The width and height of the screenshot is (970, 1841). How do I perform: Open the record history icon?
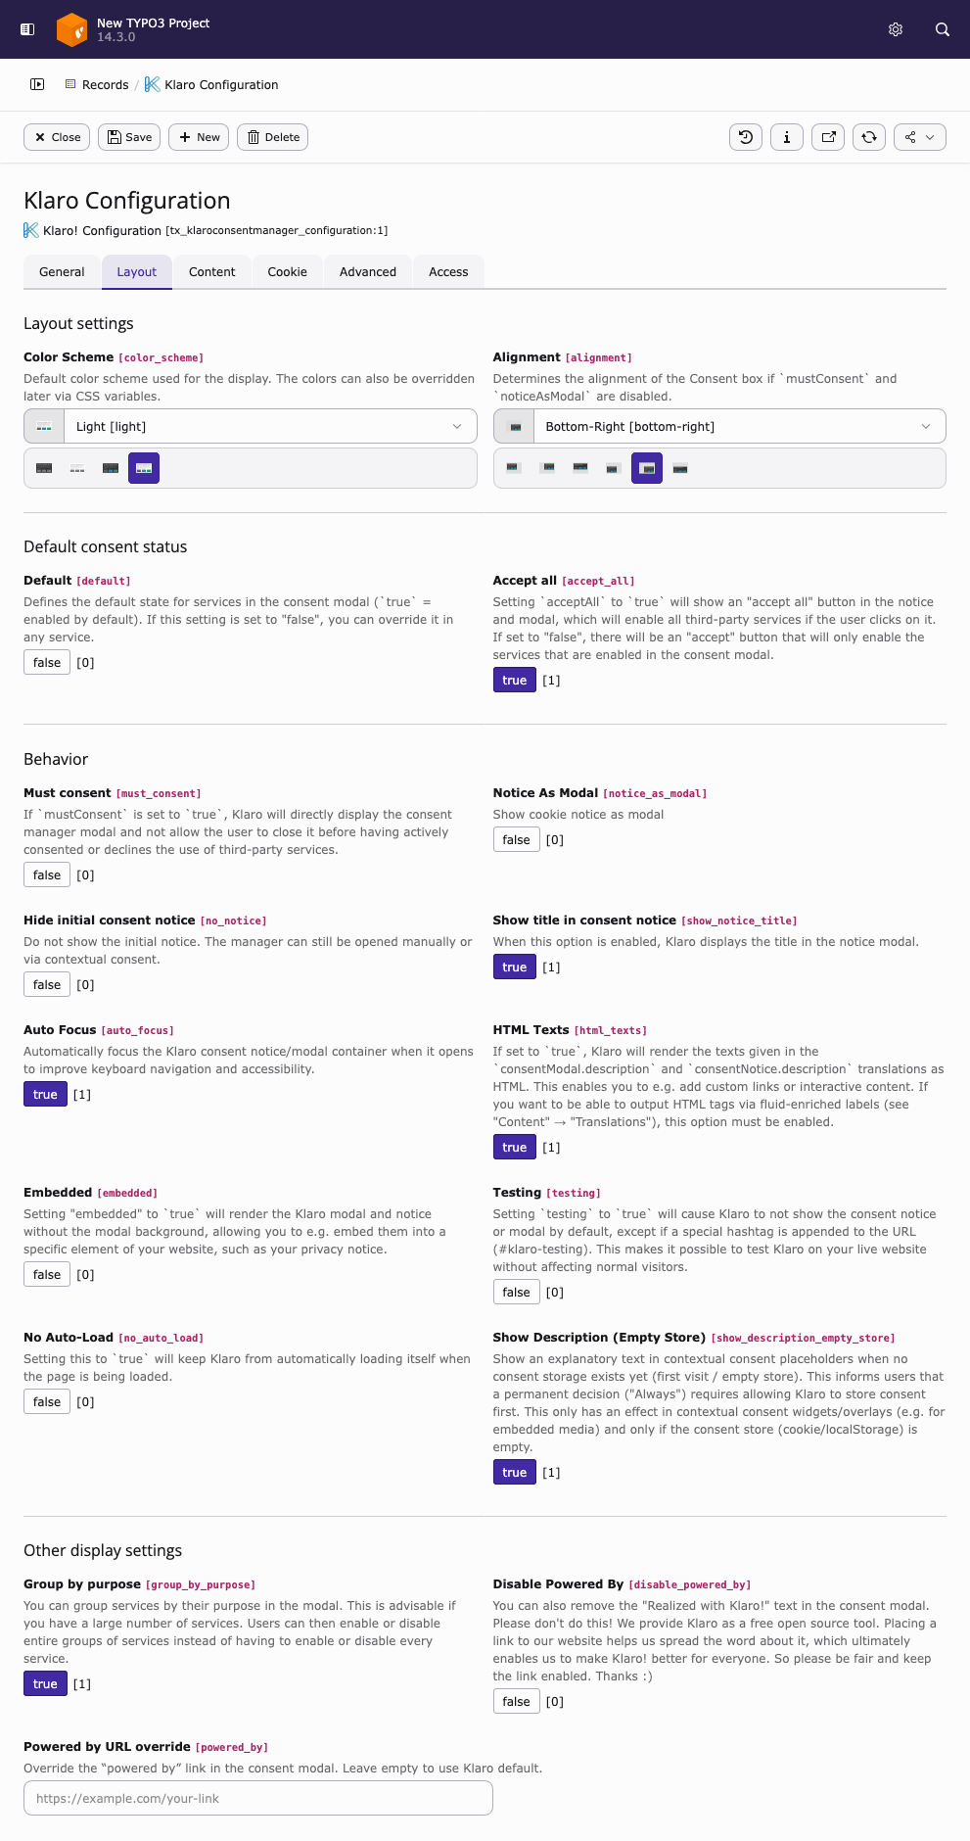click(746, 137)
